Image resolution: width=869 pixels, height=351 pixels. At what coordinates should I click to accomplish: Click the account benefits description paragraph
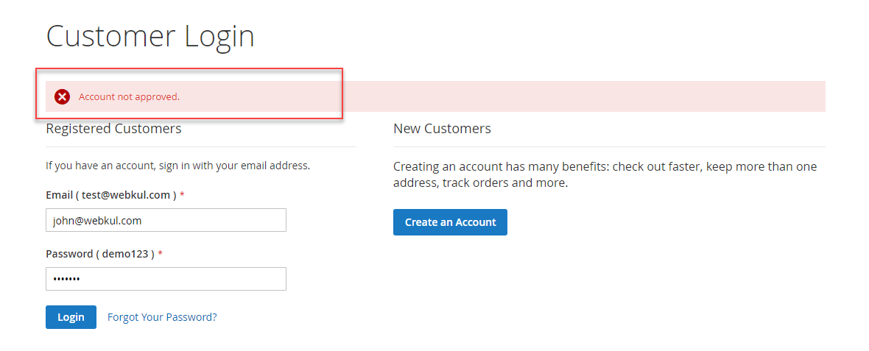[x=605, y=167]
